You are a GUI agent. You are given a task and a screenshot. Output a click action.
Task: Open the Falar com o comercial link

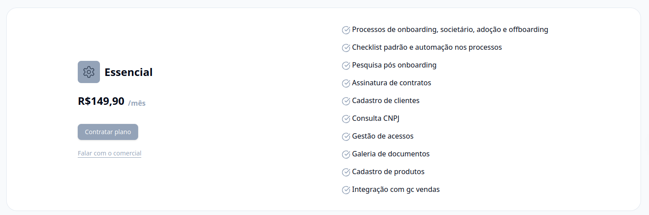click(109, 153)
